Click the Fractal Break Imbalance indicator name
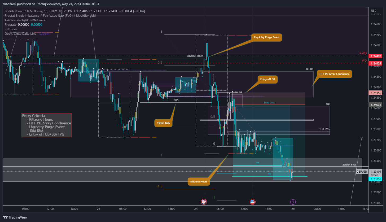The image size is (386, 222). click(50, 16)
